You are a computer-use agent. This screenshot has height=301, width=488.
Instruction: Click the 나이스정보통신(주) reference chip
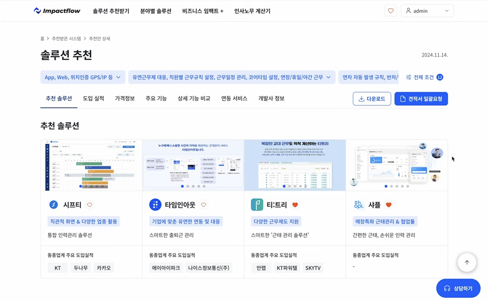209,268
